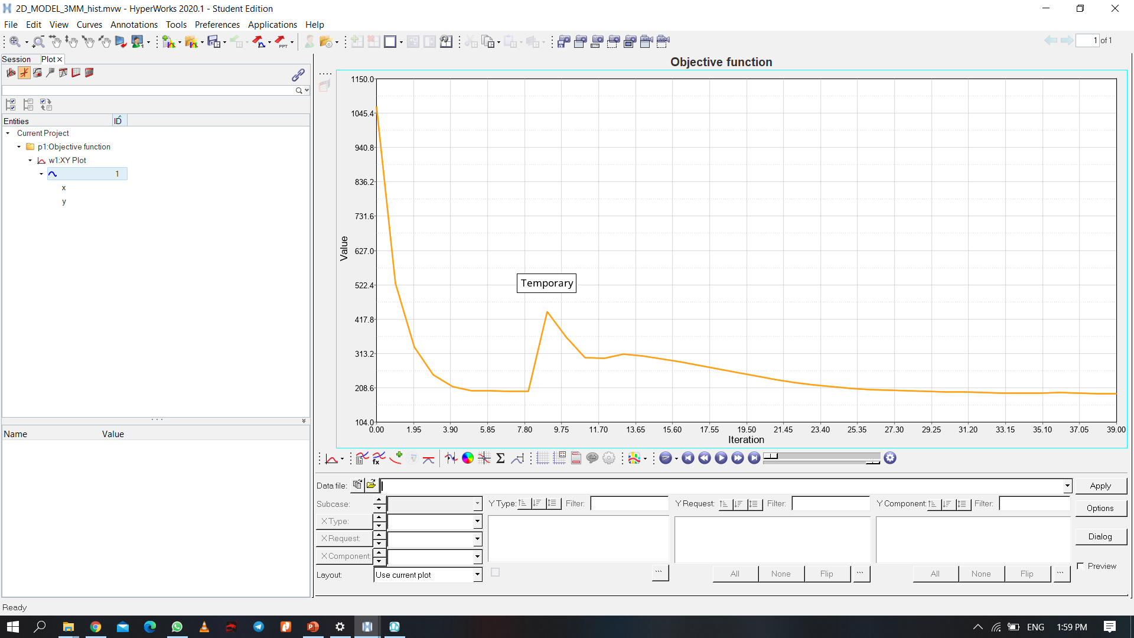This screenshot has height=638, width=1134.
Task: Click the PDF document icon in plot toolbar
Action: [x=576, y=458]
